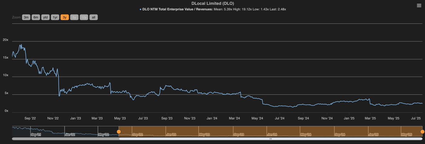Click the Jan '24 x-axis label

pos(212,118)
